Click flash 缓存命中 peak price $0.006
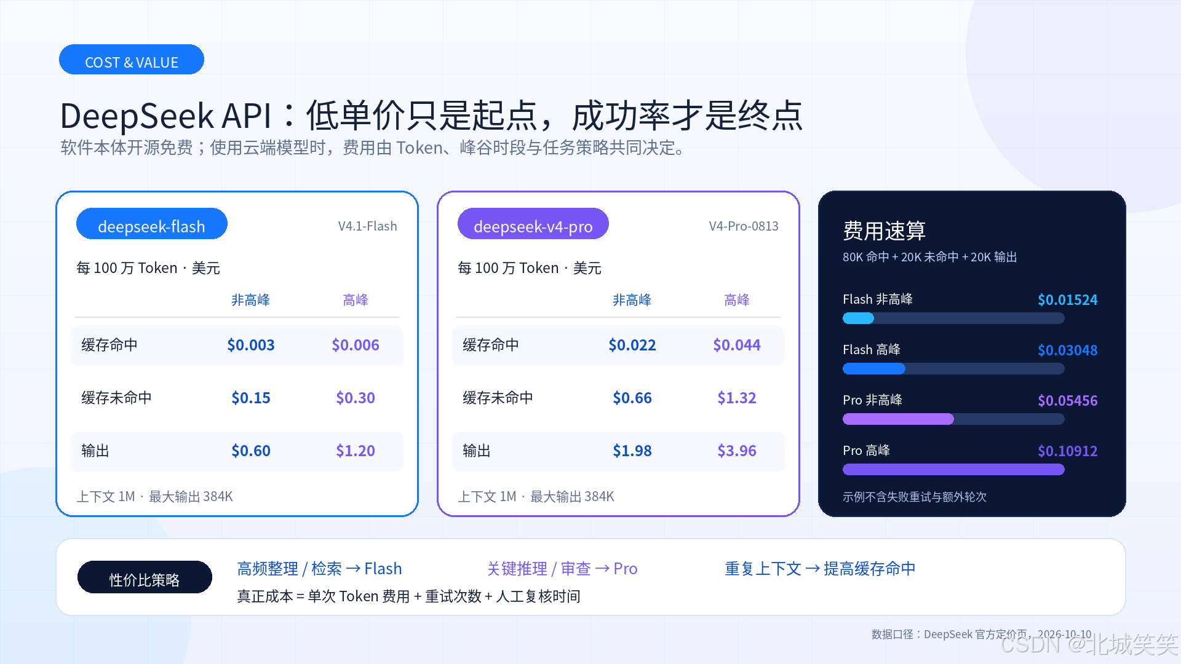This screenshot has height=664, width=1181. tap(356, 345)
